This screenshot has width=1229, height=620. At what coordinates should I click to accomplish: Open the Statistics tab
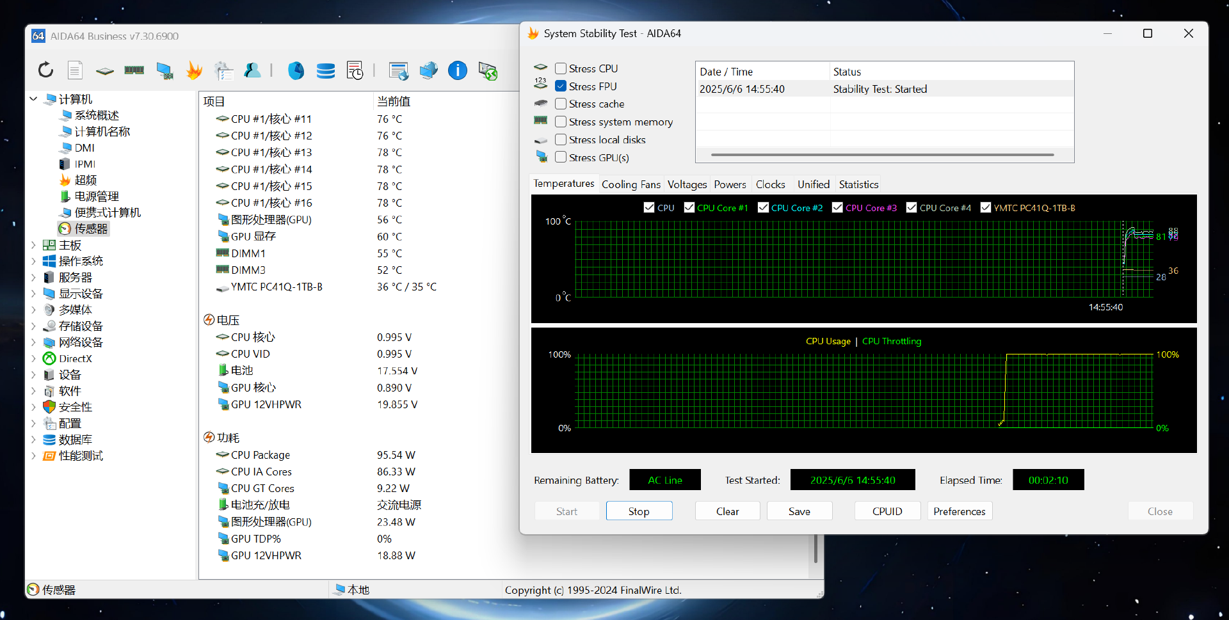click(858, 184)
